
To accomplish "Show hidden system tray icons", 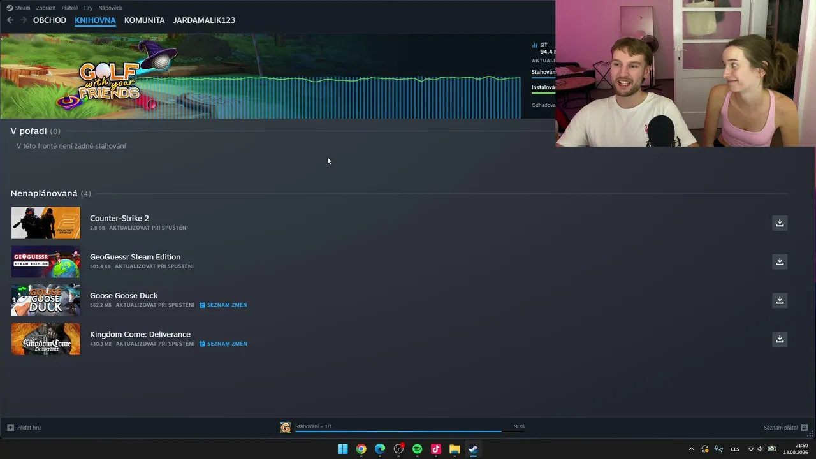I will (x=691, y=449).
